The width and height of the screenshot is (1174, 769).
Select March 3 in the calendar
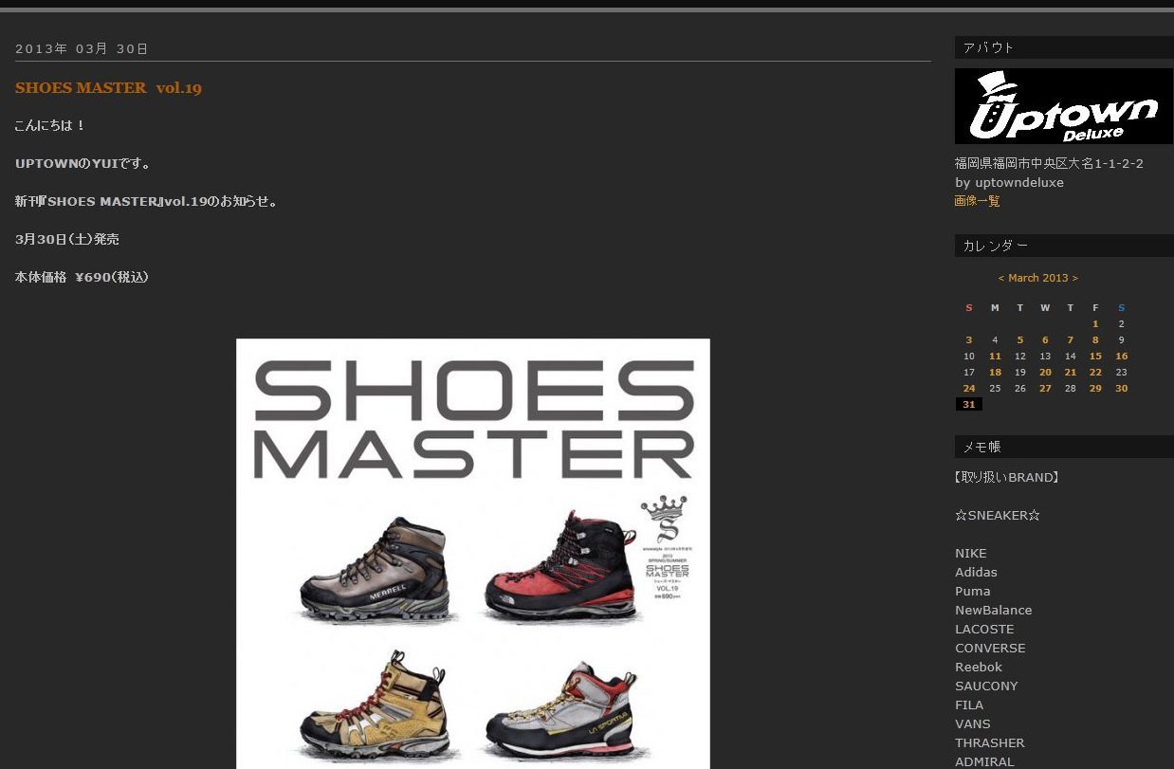point(968,340)
